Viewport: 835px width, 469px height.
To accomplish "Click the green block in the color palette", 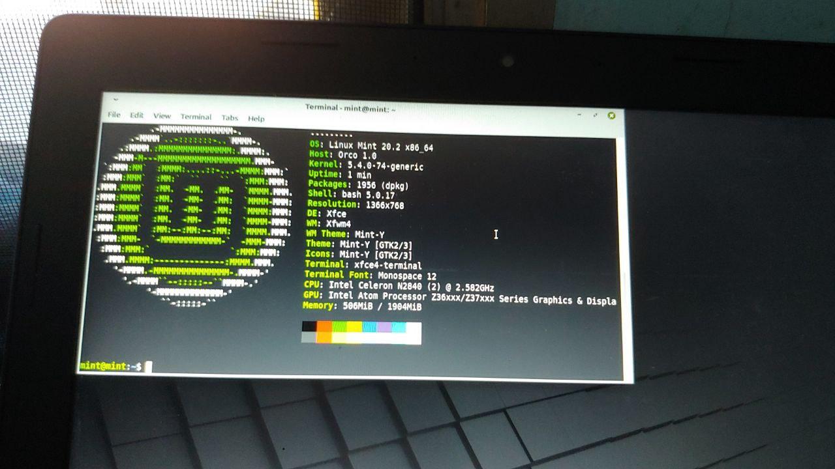I will click(339, 326).
